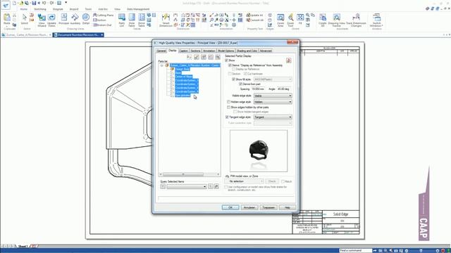The image size is (451, 253).
Task: Switch to the Annotation tab in dialog
Action: [209, 51]
